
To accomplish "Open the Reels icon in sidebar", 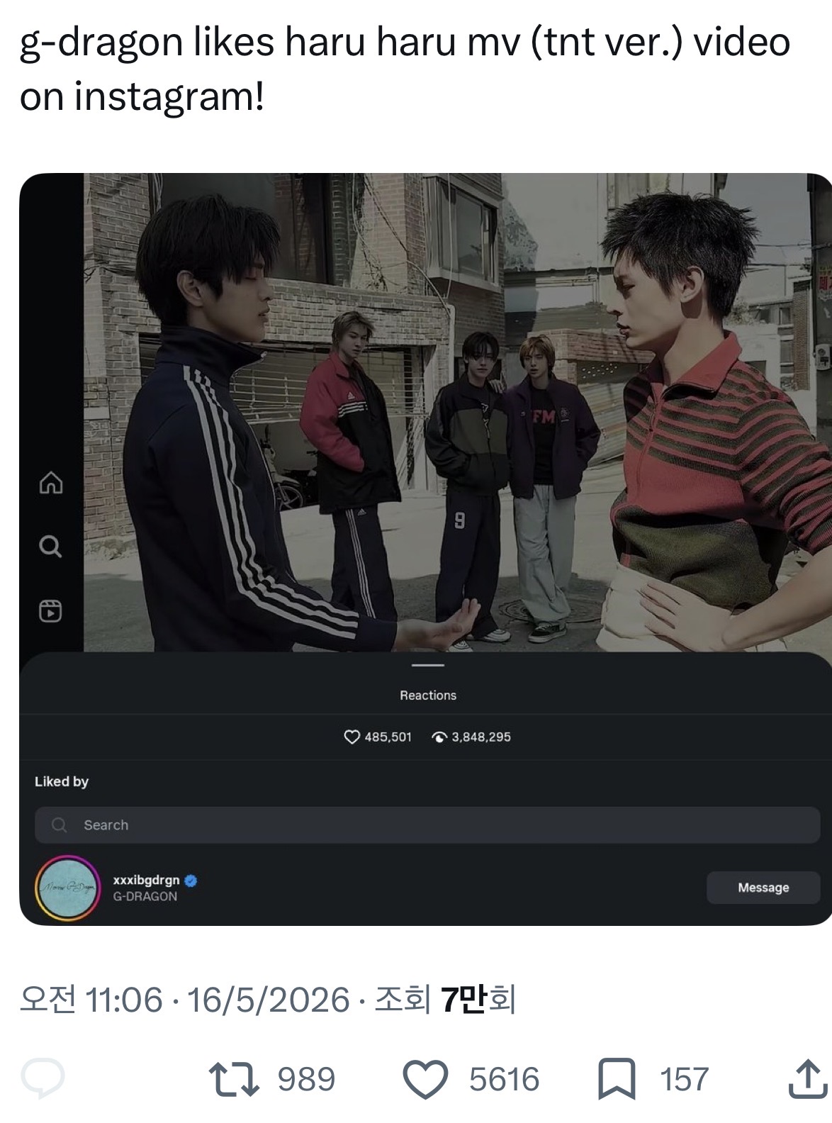I will 50,610.
